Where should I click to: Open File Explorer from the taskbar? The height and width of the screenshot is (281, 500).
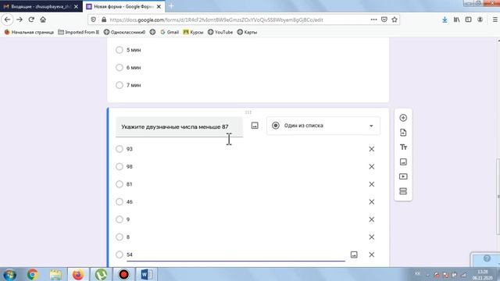click(x=55, y=274)
